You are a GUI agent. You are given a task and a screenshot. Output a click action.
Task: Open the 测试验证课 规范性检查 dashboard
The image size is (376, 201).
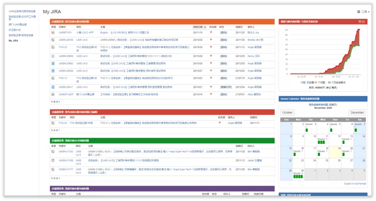[x=21, y=35]
